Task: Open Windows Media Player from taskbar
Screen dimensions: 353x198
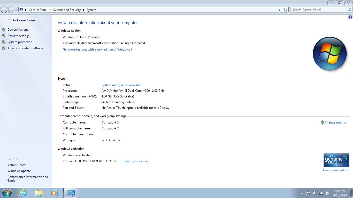Action: click(55, 193)
